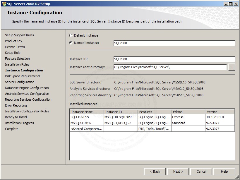
Task: Click the Instance root directory field
Action: click(x=170, y=67)
